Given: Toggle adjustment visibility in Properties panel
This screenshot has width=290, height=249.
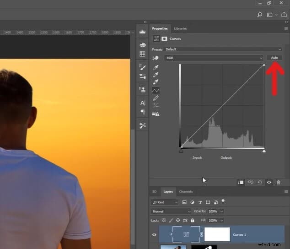Looking at the screenshot, I should coord(269,182).
